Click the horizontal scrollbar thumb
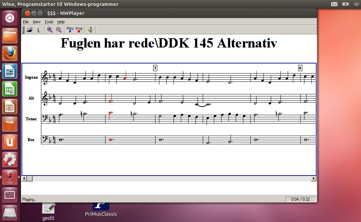The height and width of the screenshot is (222, 361). 30,179
